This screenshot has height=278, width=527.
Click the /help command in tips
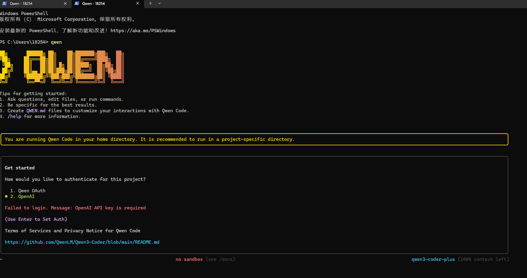point(14,117)
